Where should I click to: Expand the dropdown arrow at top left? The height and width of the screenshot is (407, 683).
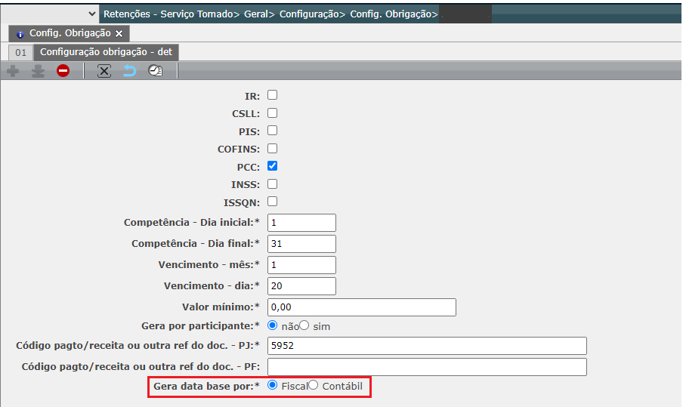92,14
